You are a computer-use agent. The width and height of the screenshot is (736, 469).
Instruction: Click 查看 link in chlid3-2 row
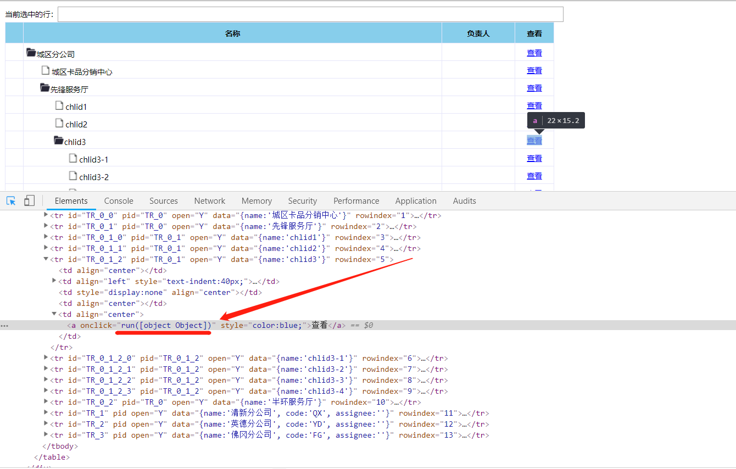pos(534,176)
